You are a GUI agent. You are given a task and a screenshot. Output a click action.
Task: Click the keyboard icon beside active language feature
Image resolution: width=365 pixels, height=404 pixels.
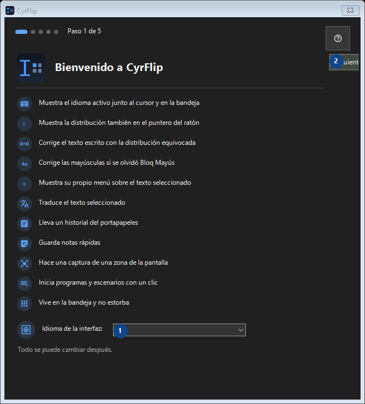coord(24,104)
